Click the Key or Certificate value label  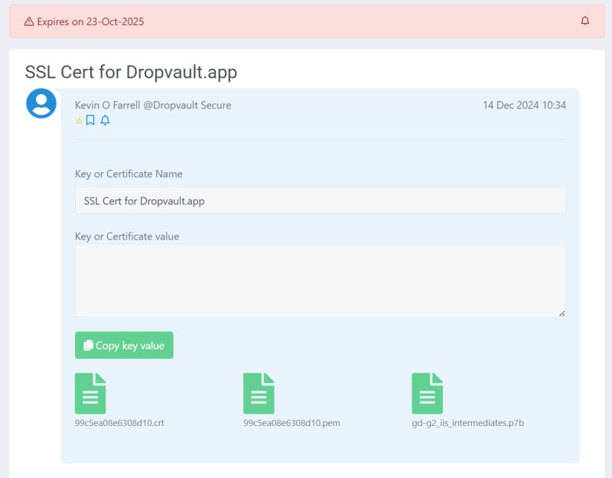tap(127, 236)
